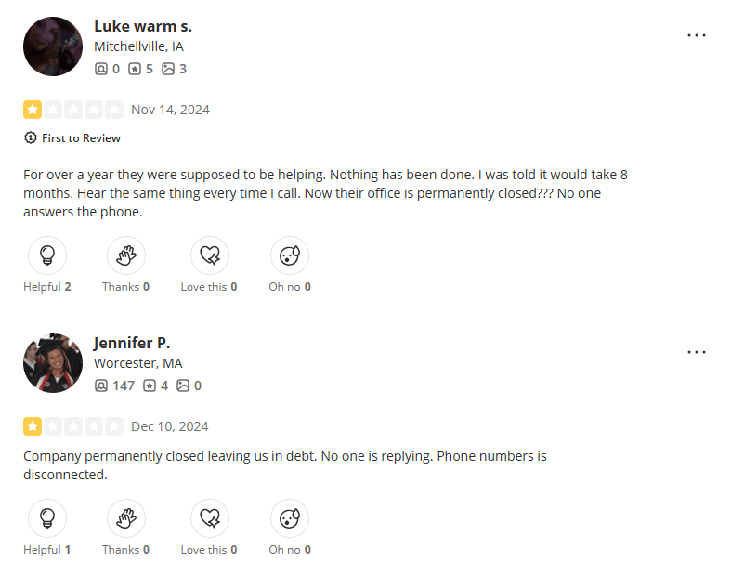The width and height of the screenshot is (731, 575).
Task: Click Thanks hand icon on Luke warm's review
Action: (x=126, y=255)
